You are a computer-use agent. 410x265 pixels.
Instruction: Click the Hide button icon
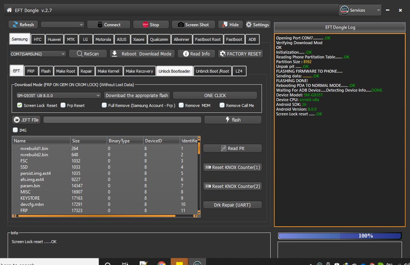(x=225, y=24)
